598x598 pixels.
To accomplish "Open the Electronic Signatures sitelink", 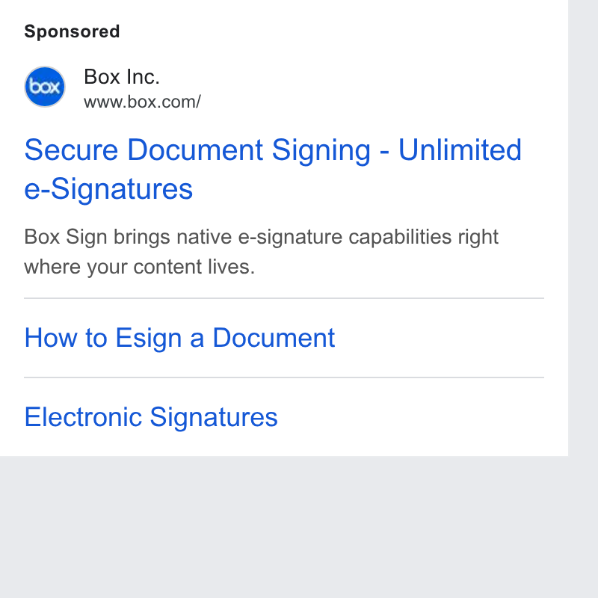I will coord(151,417).
